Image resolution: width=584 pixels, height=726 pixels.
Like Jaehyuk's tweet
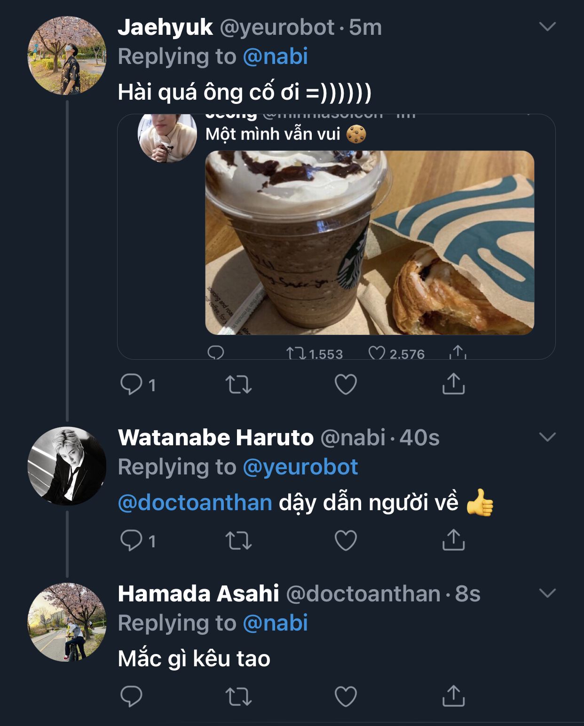[346, 384]
